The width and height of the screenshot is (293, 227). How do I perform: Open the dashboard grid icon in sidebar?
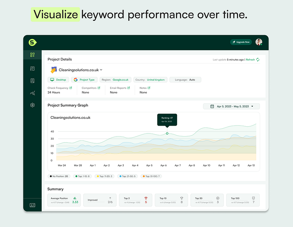[x=32, y=55]
